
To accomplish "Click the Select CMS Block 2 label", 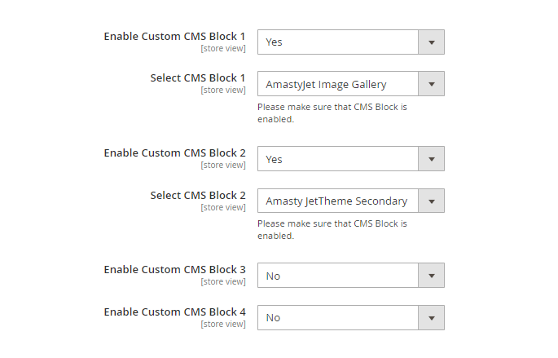I will pos(198,195).
